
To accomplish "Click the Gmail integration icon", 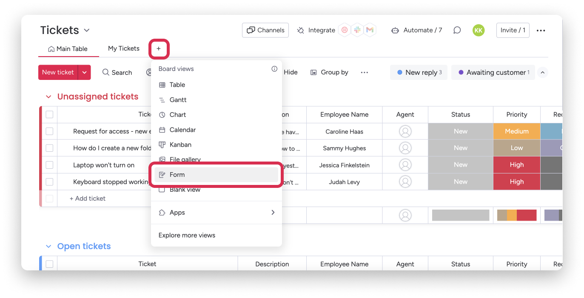I will point(370,30).
